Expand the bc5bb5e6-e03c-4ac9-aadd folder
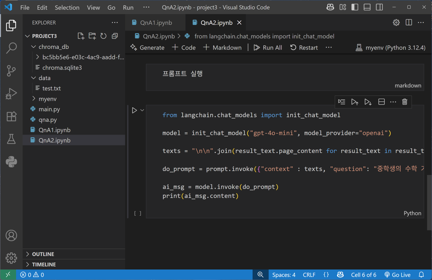This screenshot has width=432, height=280. coord(38,57)
